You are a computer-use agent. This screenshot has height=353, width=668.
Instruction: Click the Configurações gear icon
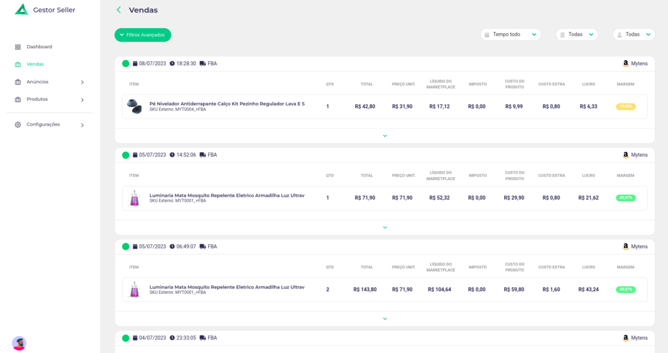click(18, 124)
